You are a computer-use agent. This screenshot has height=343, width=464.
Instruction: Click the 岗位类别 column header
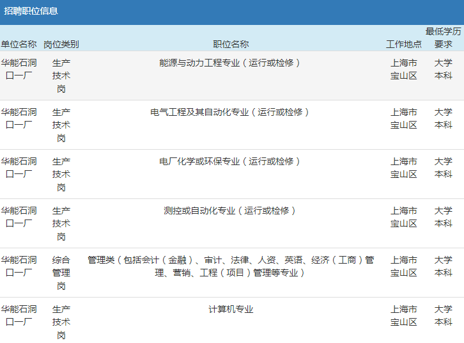coord(61,44)
